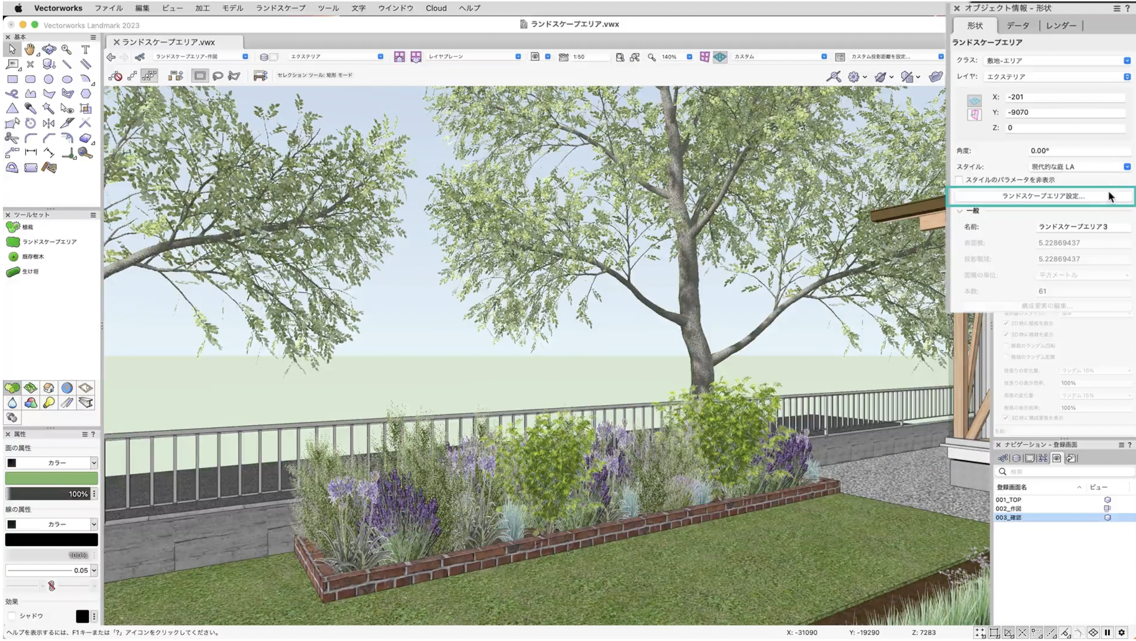Open the ランドスケープ menu
The width and height of the screenshot is (1136, 641).
click(281, 8)
